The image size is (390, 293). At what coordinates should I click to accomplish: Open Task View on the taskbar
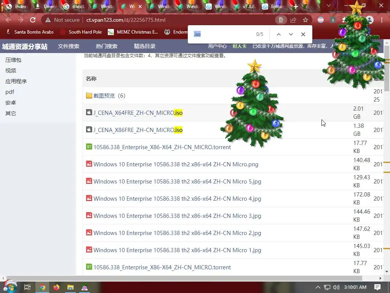(x=27, y=287)
